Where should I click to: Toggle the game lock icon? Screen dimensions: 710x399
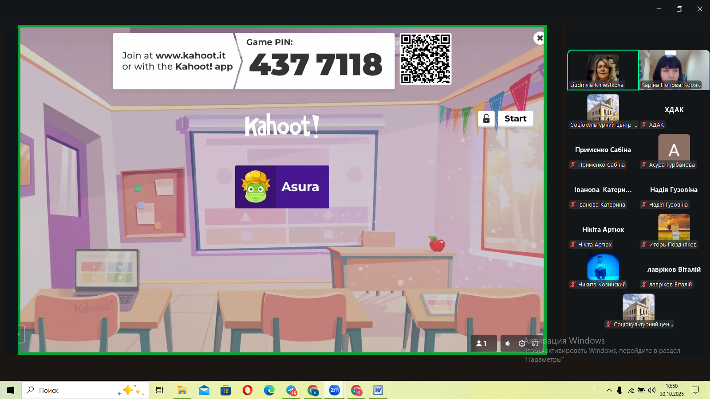[486, 119]
